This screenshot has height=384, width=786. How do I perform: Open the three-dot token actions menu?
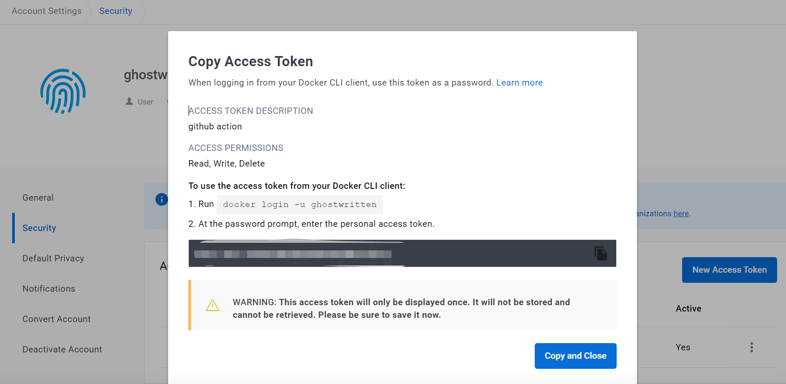click(751, 347)
